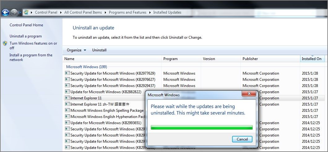Collapse the Microsoft Windows (199) group
The height and width of the screenshot is (152, 328).
(87, 67)
